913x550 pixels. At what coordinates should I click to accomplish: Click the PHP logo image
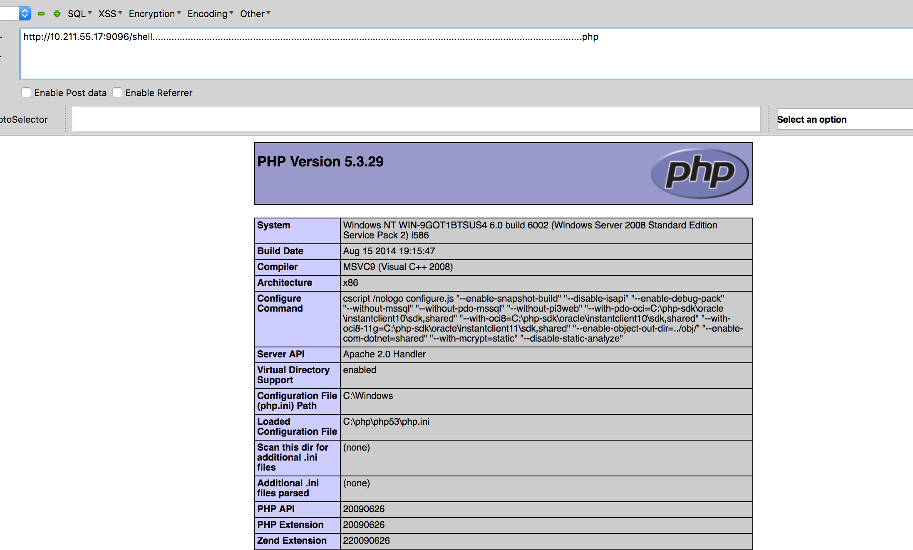click(700, 173)
